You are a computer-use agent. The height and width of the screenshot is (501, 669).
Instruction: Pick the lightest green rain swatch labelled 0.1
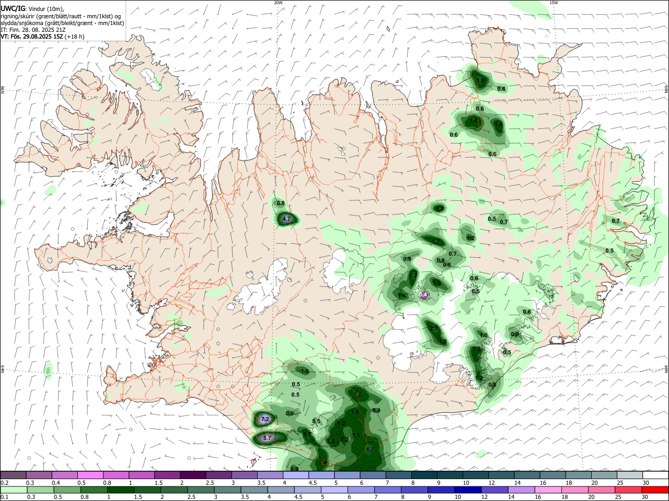14,490
